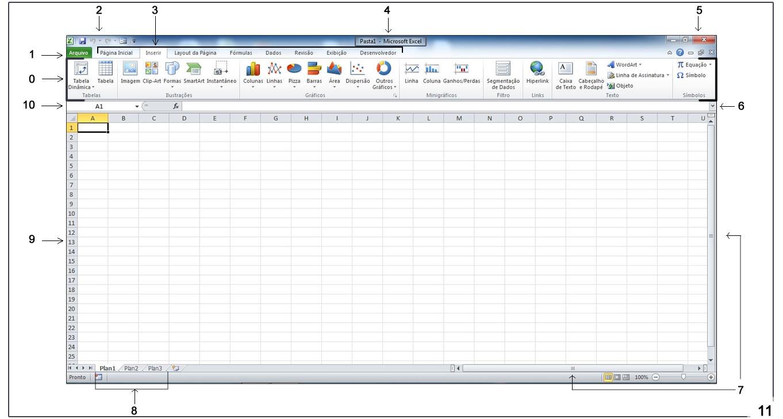783x419 pixels.
Task: Select the Plan3 sheet tab
Action: pos(155,368)
